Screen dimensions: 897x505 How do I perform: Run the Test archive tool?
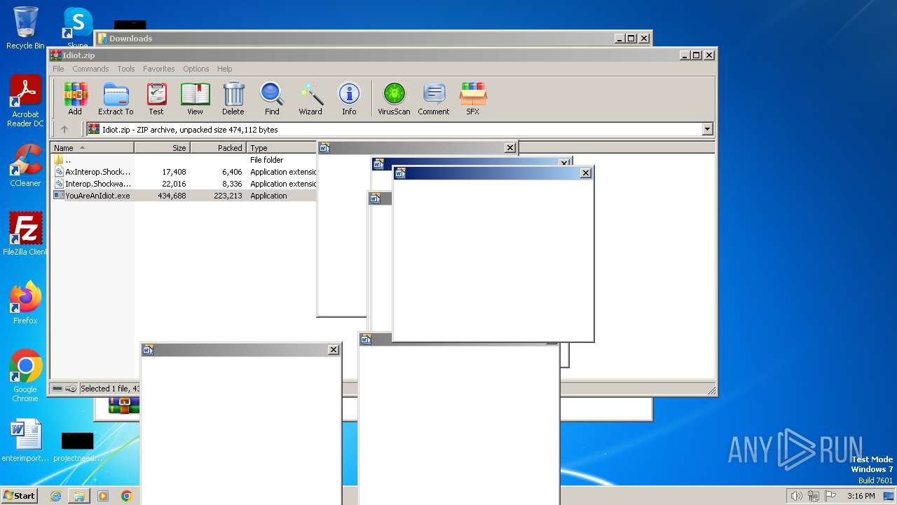[x=156, y=98]
